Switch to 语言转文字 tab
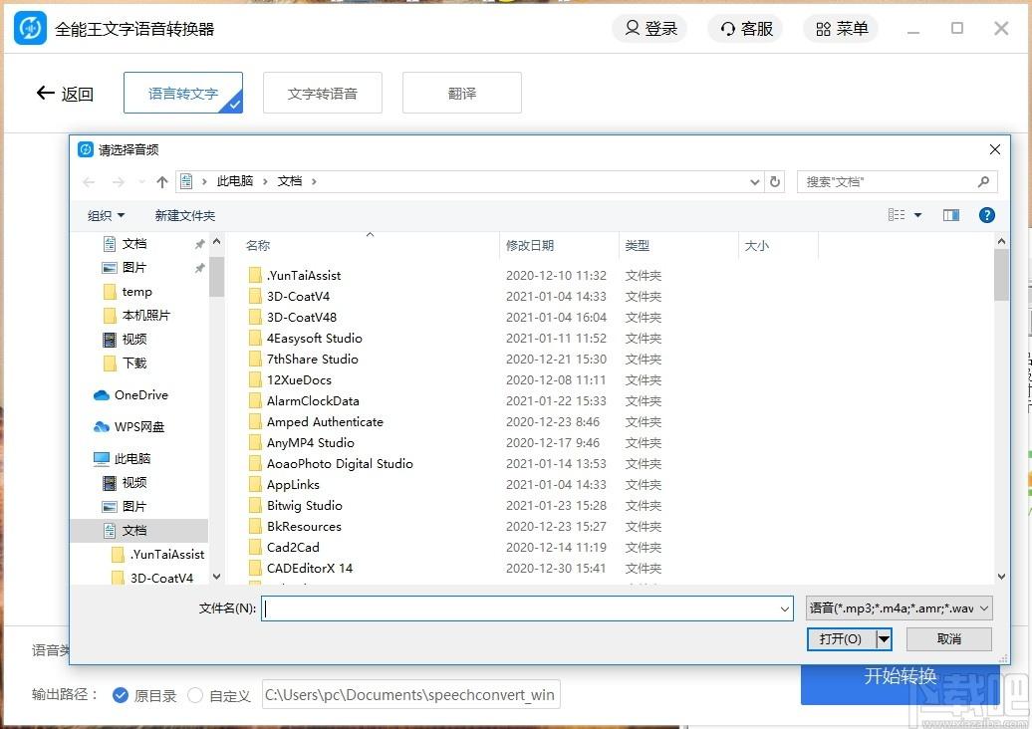The image size is (1032, 729). point(183,93)
